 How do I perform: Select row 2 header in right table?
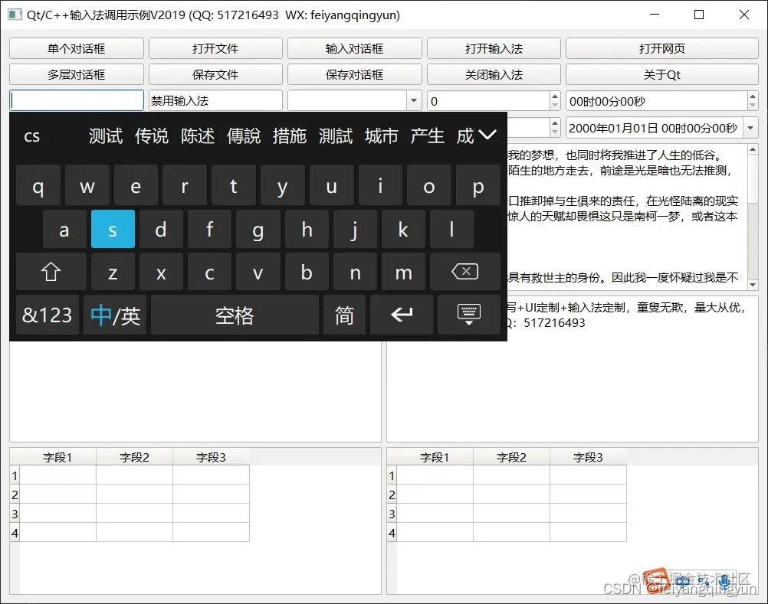(392, 495)
